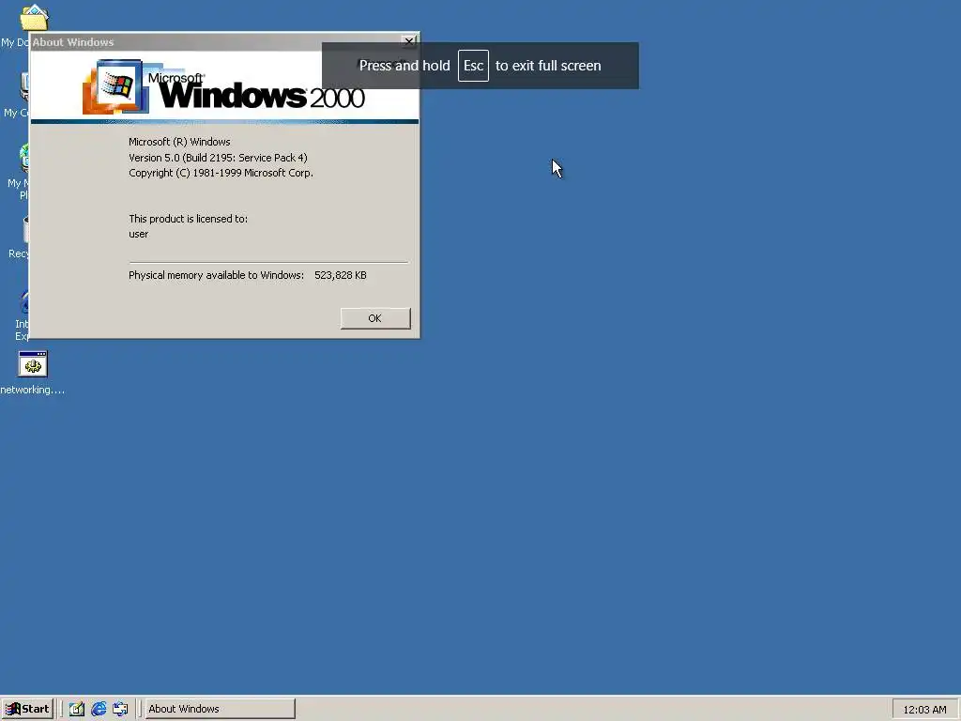Click the Copyright 1981-1999 Microsoft Corp. line
Image resolution: width=961 pixels, height=721 pixels.
point(221,173)
